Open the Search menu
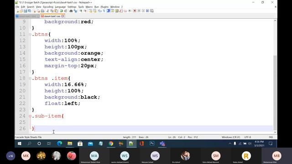Screen dimensions: 292x164 (31, 7)
